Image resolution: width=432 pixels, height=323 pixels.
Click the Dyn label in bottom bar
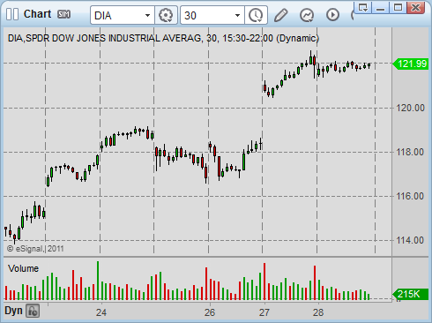(x=13, y=311)
